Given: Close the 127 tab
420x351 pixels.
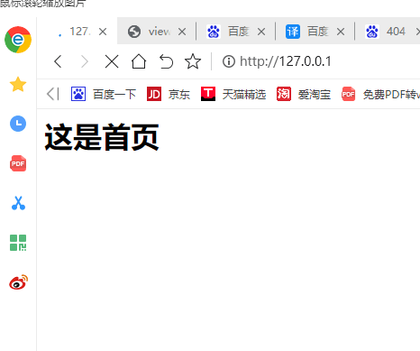Looking at the screenshot, I should (103, 32).
